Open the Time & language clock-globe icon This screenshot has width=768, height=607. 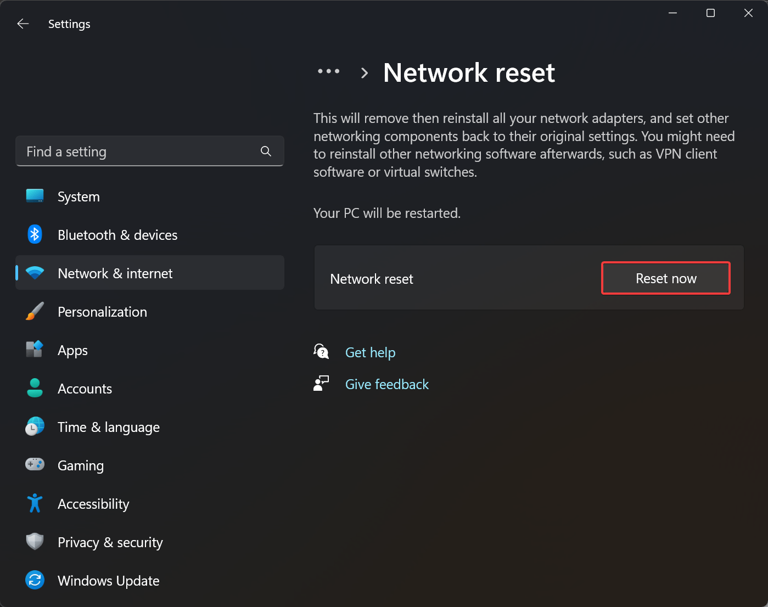point(35,426)
